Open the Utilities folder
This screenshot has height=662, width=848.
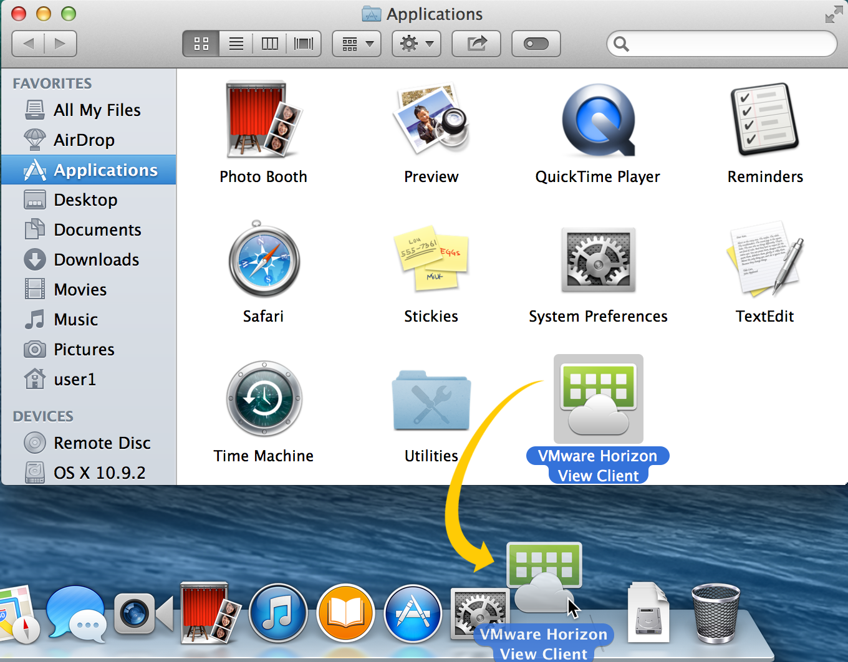(x=431, y=400)
